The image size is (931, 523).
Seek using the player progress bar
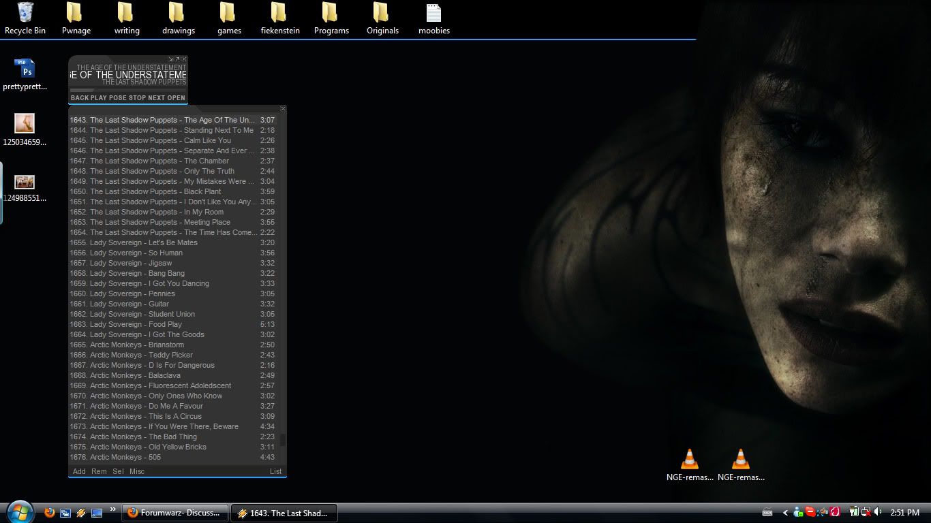127,90
